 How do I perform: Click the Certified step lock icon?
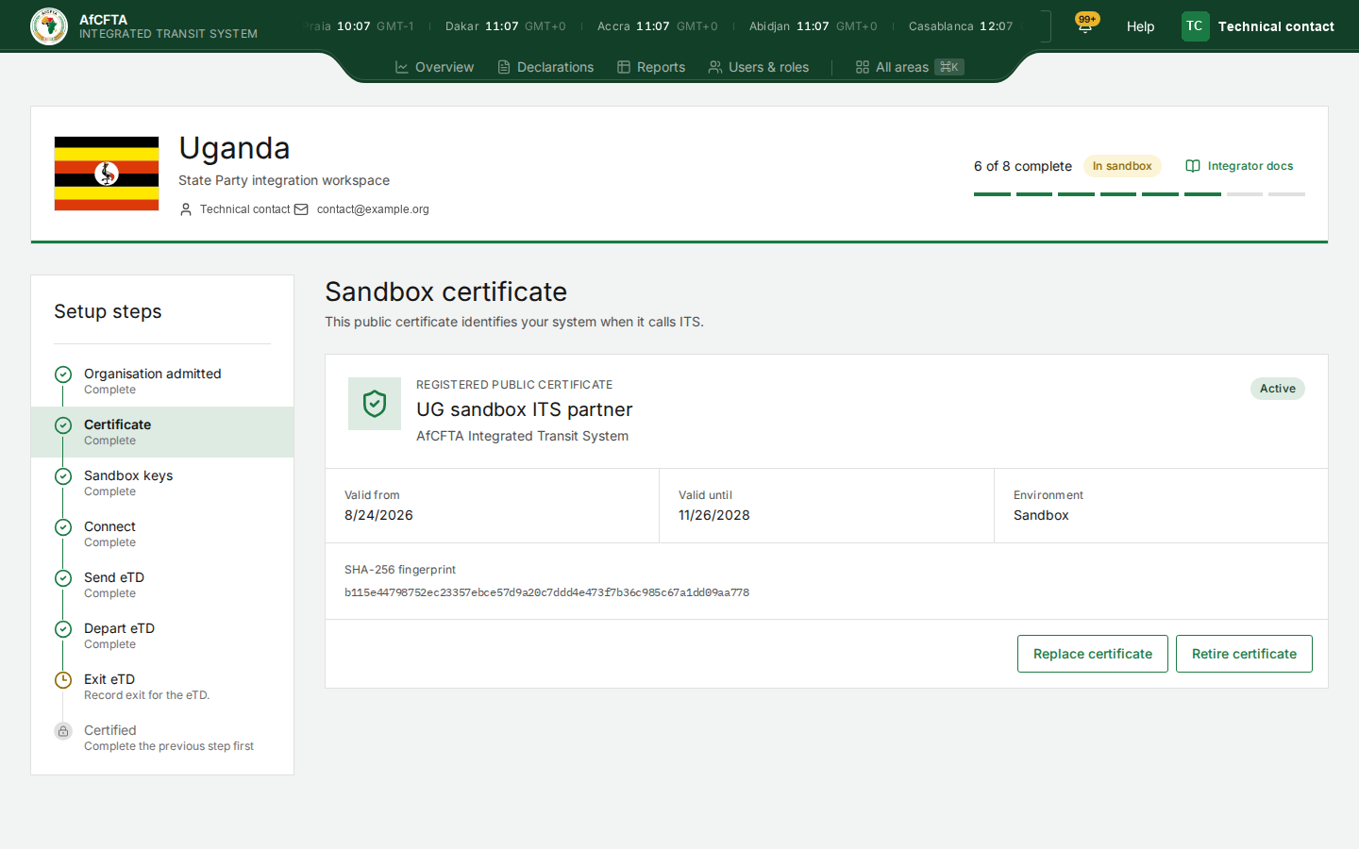pyautogui.click(x=63, y=731)
